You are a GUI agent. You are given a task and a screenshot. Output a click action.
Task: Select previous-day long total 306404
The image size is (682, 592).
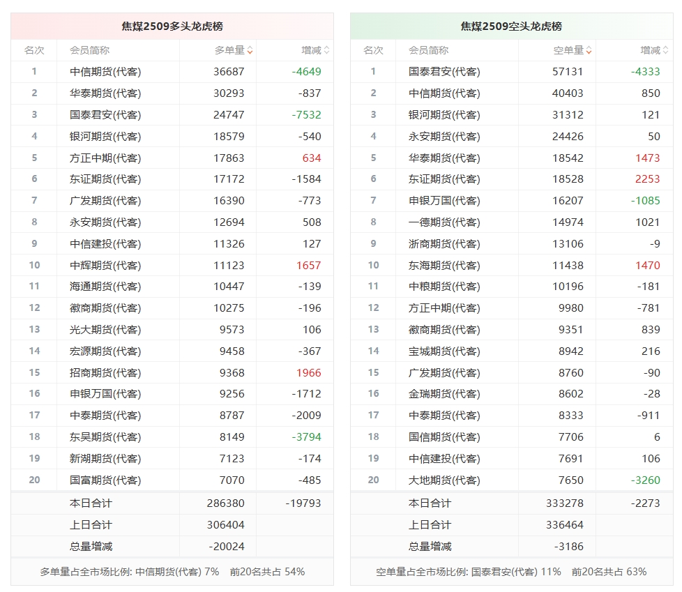click(226, 525)
